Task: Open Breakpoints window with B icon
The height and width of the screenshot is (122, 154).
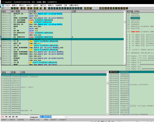Action: click(73, 8)
